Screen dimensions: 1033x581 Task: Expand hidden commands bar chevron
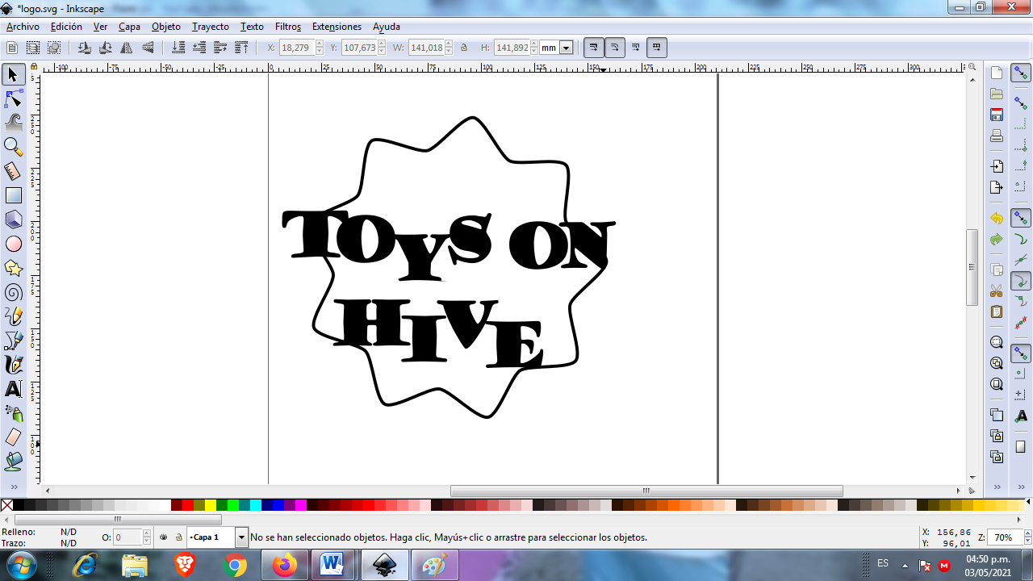997,487
